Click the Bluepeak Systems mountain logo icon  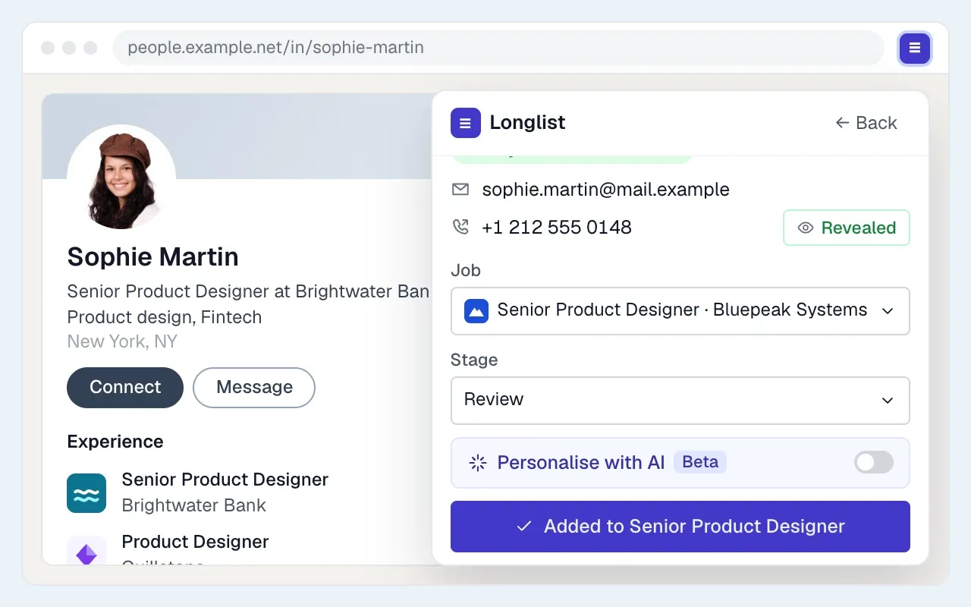[476, 310]
